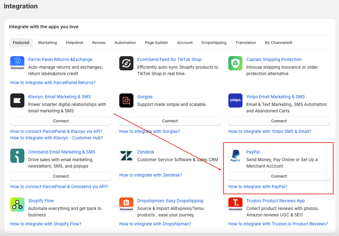Click the Shopify Flow app icon
The width and height of the screenshot is (339, 236).
click(17, 205)
